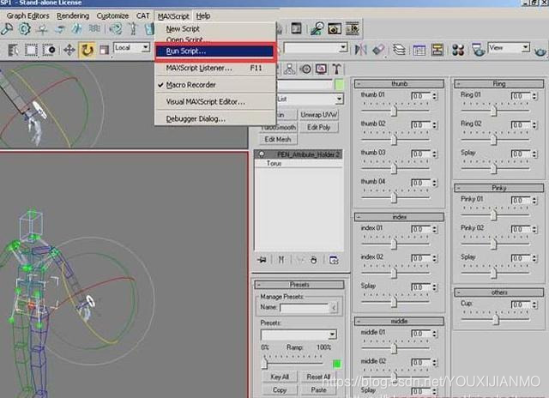Open the Motion panel wheel icon
This screenshot has height=398, width=549.
305,69
